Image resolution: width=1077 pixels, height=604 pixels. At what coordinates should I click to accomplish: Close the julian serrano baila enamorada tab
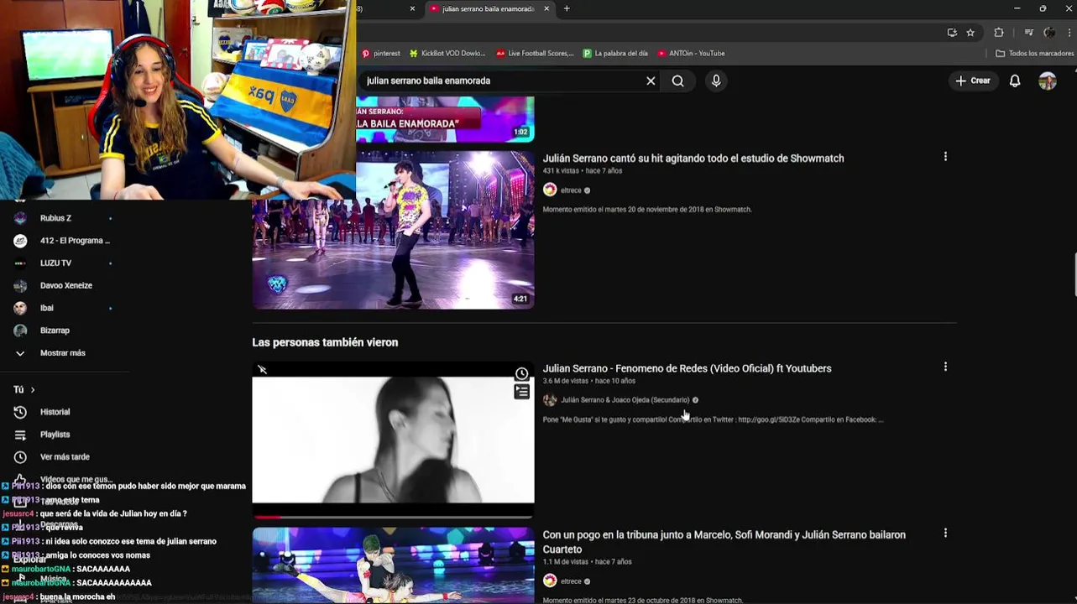point(546,8)
